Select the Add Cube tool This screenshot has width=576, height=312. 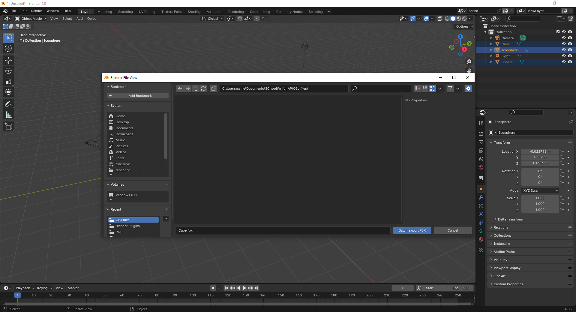(x=8, y=127)
